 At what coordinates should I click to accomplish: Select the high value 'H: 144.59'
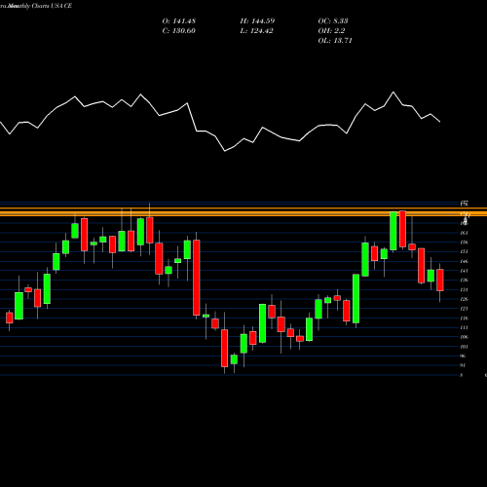[x=257, y=21]
